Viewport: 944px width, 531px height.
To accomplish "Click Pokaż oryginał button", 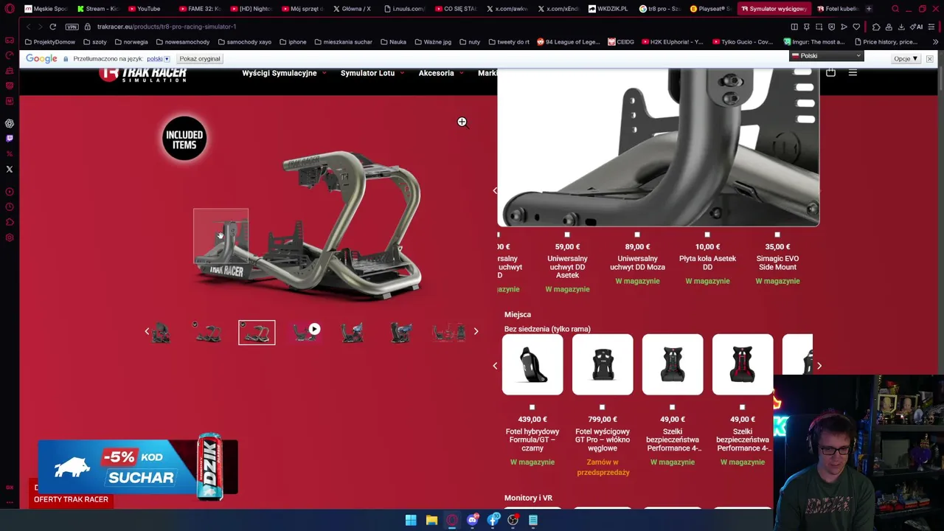I will tap(199, 59).
